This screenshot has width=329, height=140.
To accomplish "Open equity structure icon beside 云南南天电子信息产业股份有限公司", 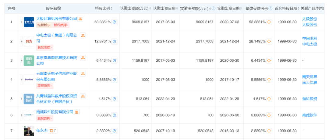I will [83, 74].
